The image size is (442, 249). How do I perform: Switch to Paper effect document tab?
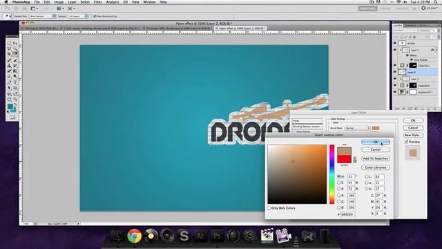(x=240, y=28)
